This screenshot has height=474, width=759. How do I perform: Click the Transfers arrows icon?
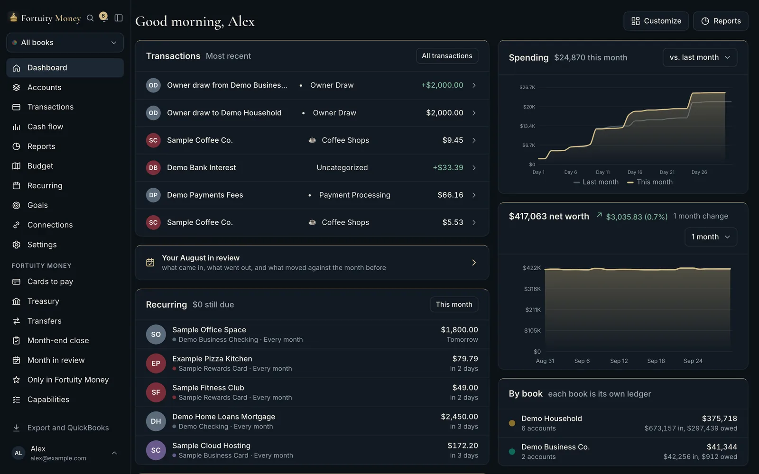pyautogui.click(x=16, y=321)
